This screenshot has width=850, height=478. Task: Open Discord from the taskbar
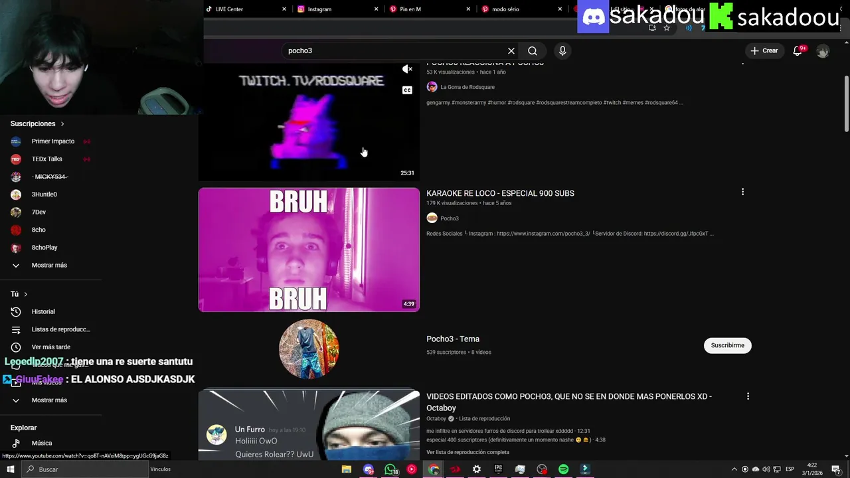(x=369, y=469)
